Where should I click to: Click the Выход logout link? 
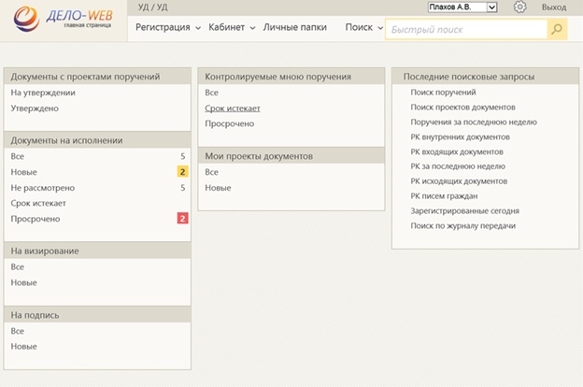click(553, 7)
